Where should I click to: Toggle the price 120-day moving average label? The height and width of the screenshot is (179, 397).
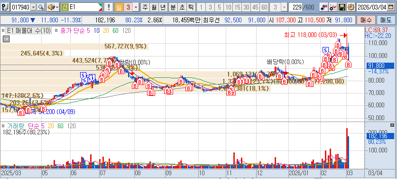(x=126, y=31)
